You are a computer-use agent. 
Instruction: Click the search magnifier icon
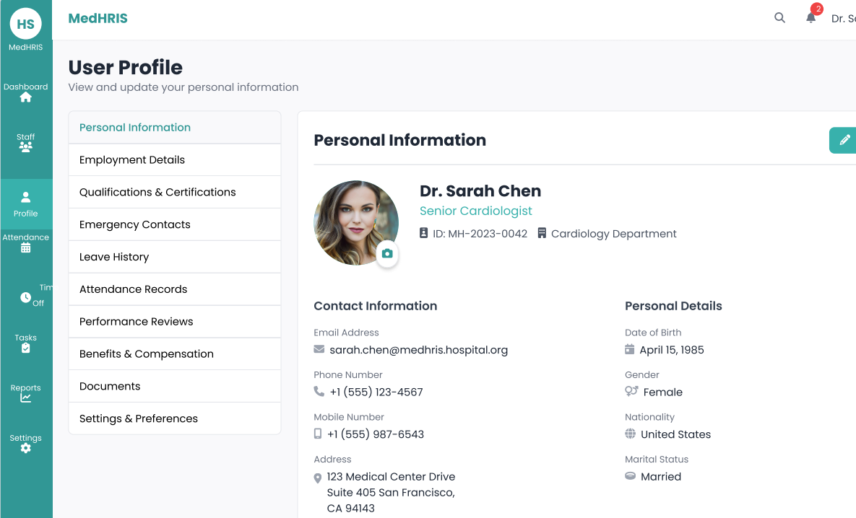[x=779, y=18]
